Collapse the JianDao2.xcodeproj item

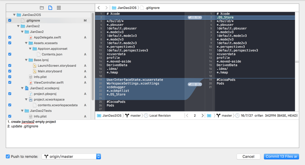(x=22, y=88)
